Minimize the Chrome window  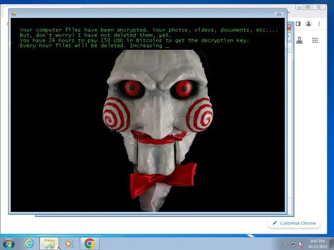click(300, 7)
